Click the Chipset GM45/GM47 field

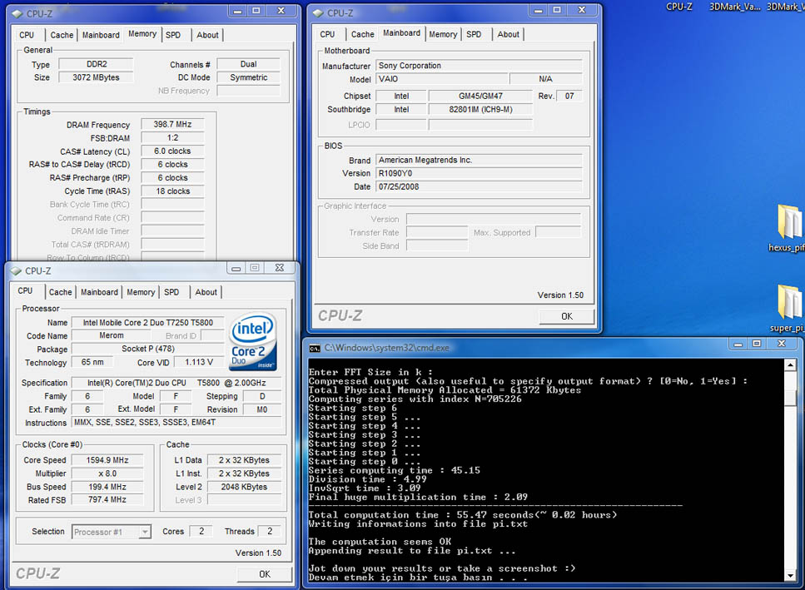coord(480,96)
